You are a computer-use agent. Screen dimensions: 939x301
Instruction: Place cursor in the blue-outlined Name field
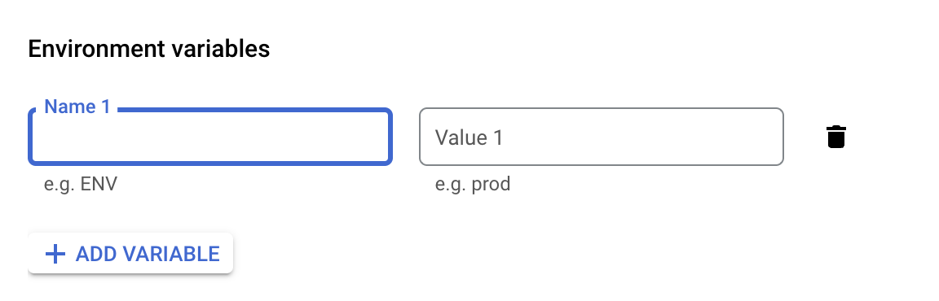click(210, 137)
